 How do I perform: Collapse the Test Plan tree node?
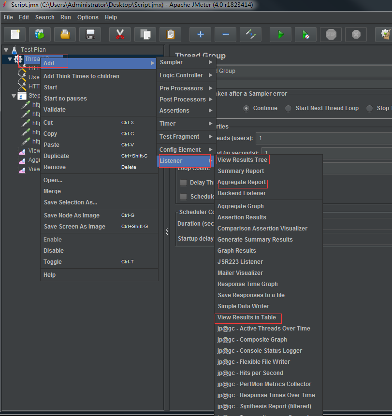(6, 50)
